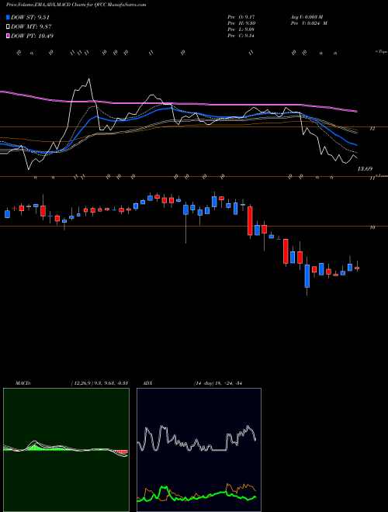Screen dimensions: 388x512
Task: Click the white price line peak in EMA chart
Action: pos(88,79)
